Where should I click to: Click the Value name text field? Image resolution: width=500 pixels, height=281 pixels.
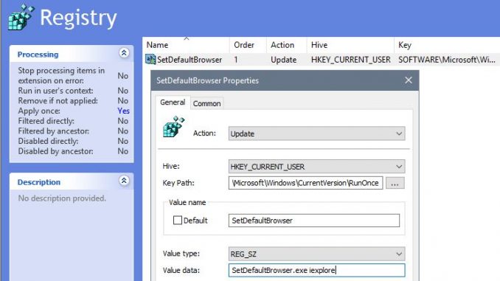(313, 221)
